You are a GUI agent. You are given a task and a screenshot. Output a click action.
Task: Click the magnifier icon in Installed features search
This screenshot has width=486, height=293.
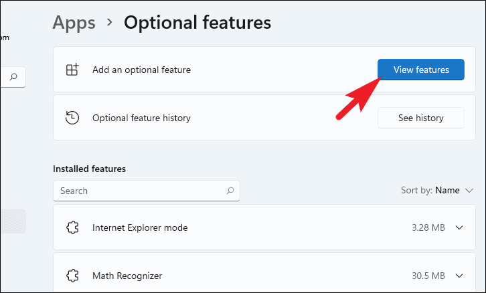pyautogui.click(x=230, y=191)
